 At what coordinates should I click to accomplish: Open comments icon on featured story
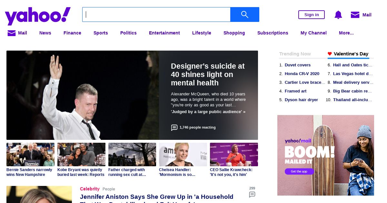coord(174,128)
